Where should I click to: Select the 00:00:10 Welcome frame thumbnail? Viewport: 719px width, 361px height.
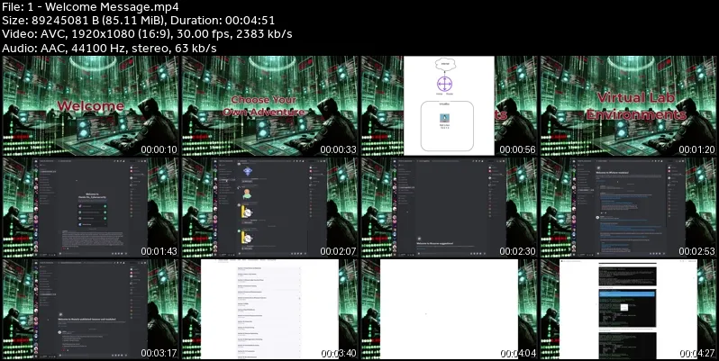[x=90, y=106]
